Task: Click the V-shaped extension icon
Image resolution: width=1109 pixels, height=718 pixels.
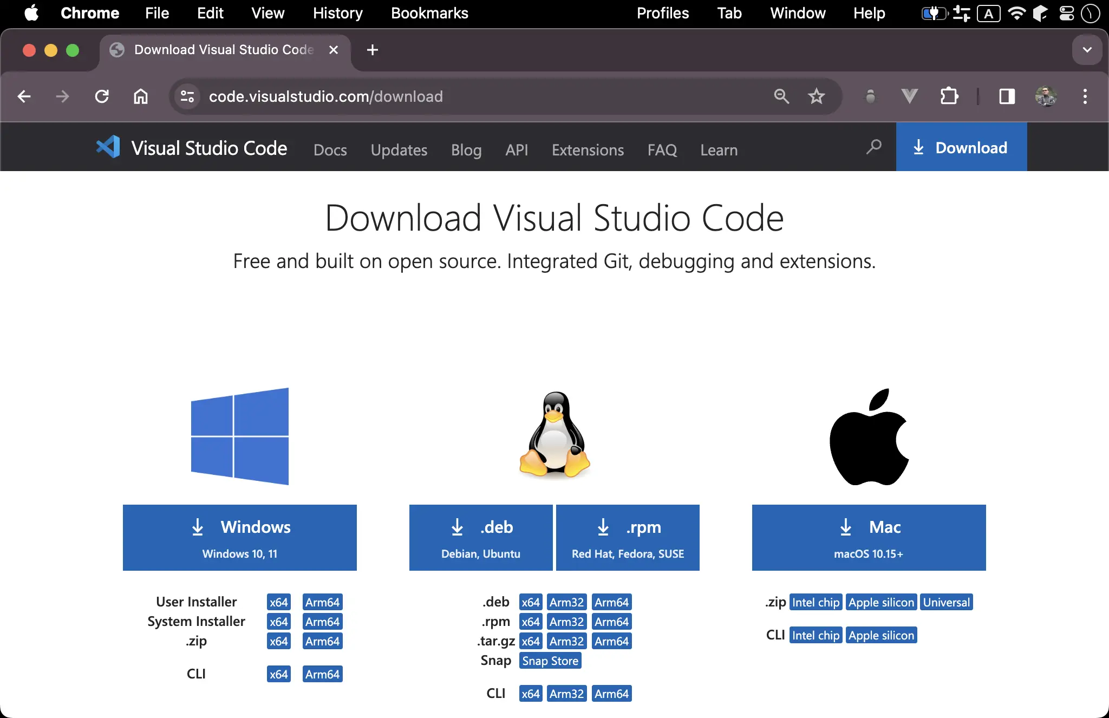Action: pyautogui.click(x=910, y=96)
